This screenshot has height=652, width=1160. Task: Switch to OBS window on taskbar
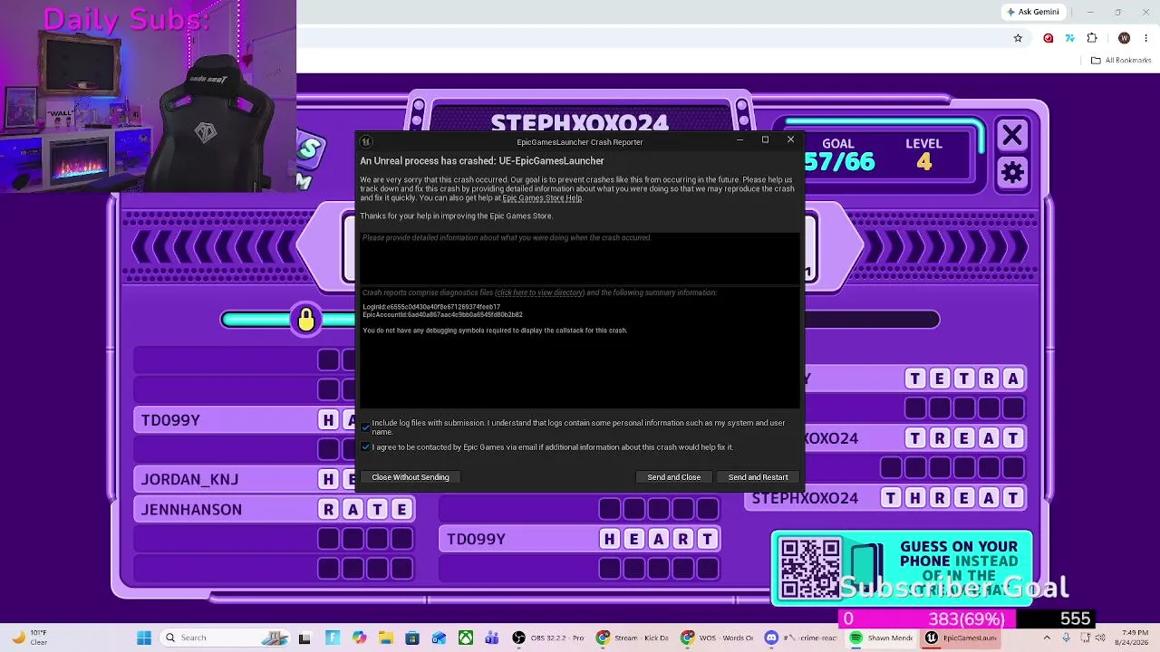(549, 638)
